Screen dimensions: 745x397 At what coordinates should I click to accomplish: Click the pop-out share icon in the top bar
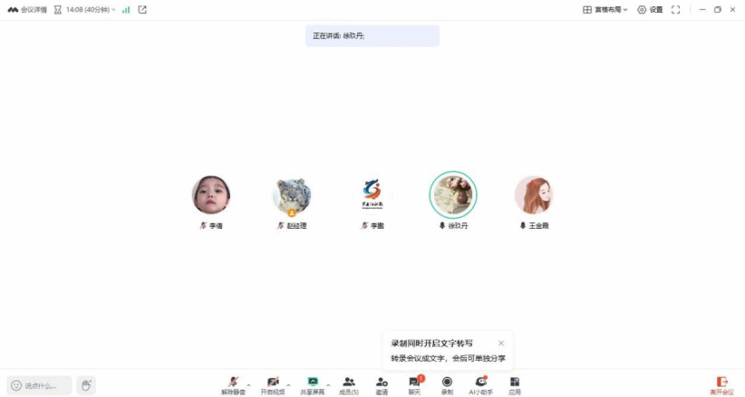tap(142, 9)
